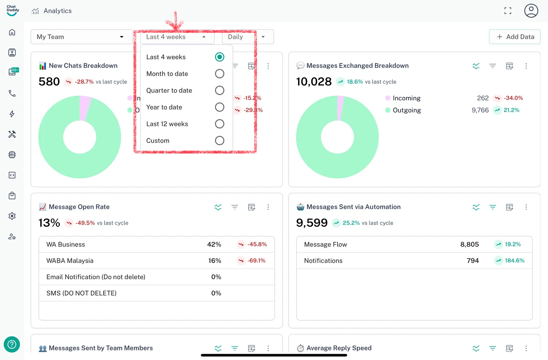
Task: Open three-dot menu on Messages Exchanged Breakdown
Action: (x=526, y=66)
